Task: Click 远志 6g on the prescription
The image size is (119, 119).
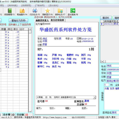Action: [x=56, y=66]
